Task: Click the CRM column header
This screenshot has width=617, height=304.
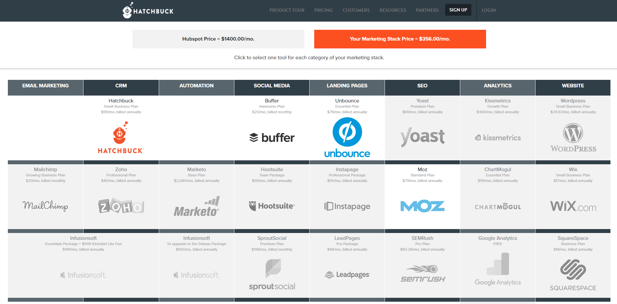Action: point(121,87)
